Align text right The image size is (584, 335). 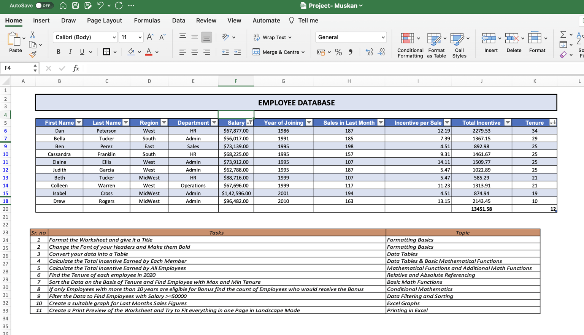tap(206, 52)
